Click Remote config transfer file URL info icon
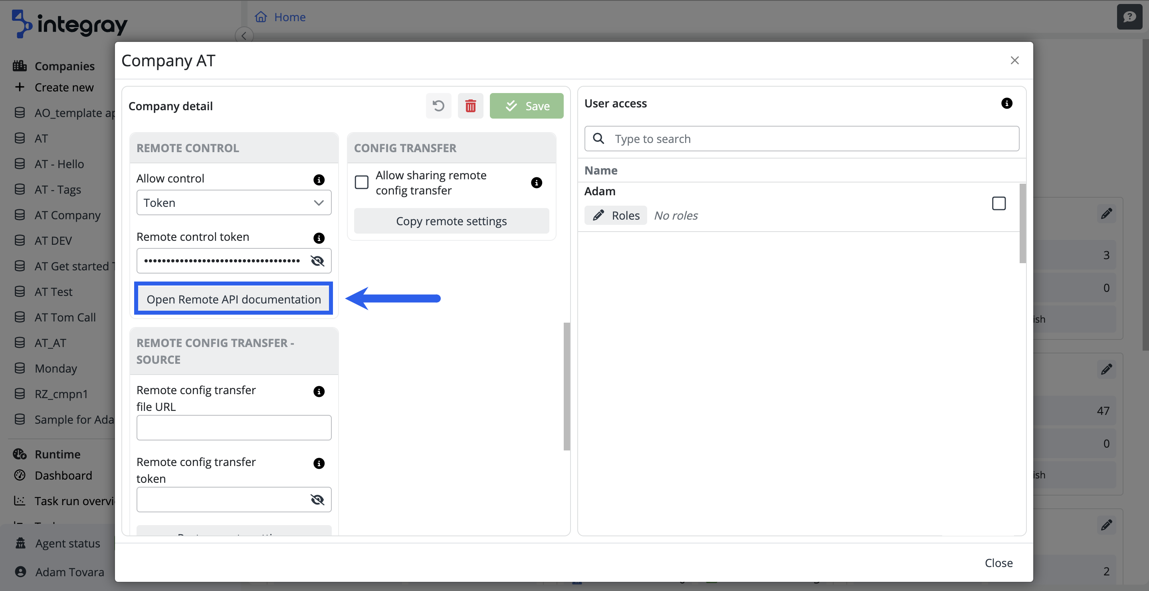 click(x=319, y=391)
